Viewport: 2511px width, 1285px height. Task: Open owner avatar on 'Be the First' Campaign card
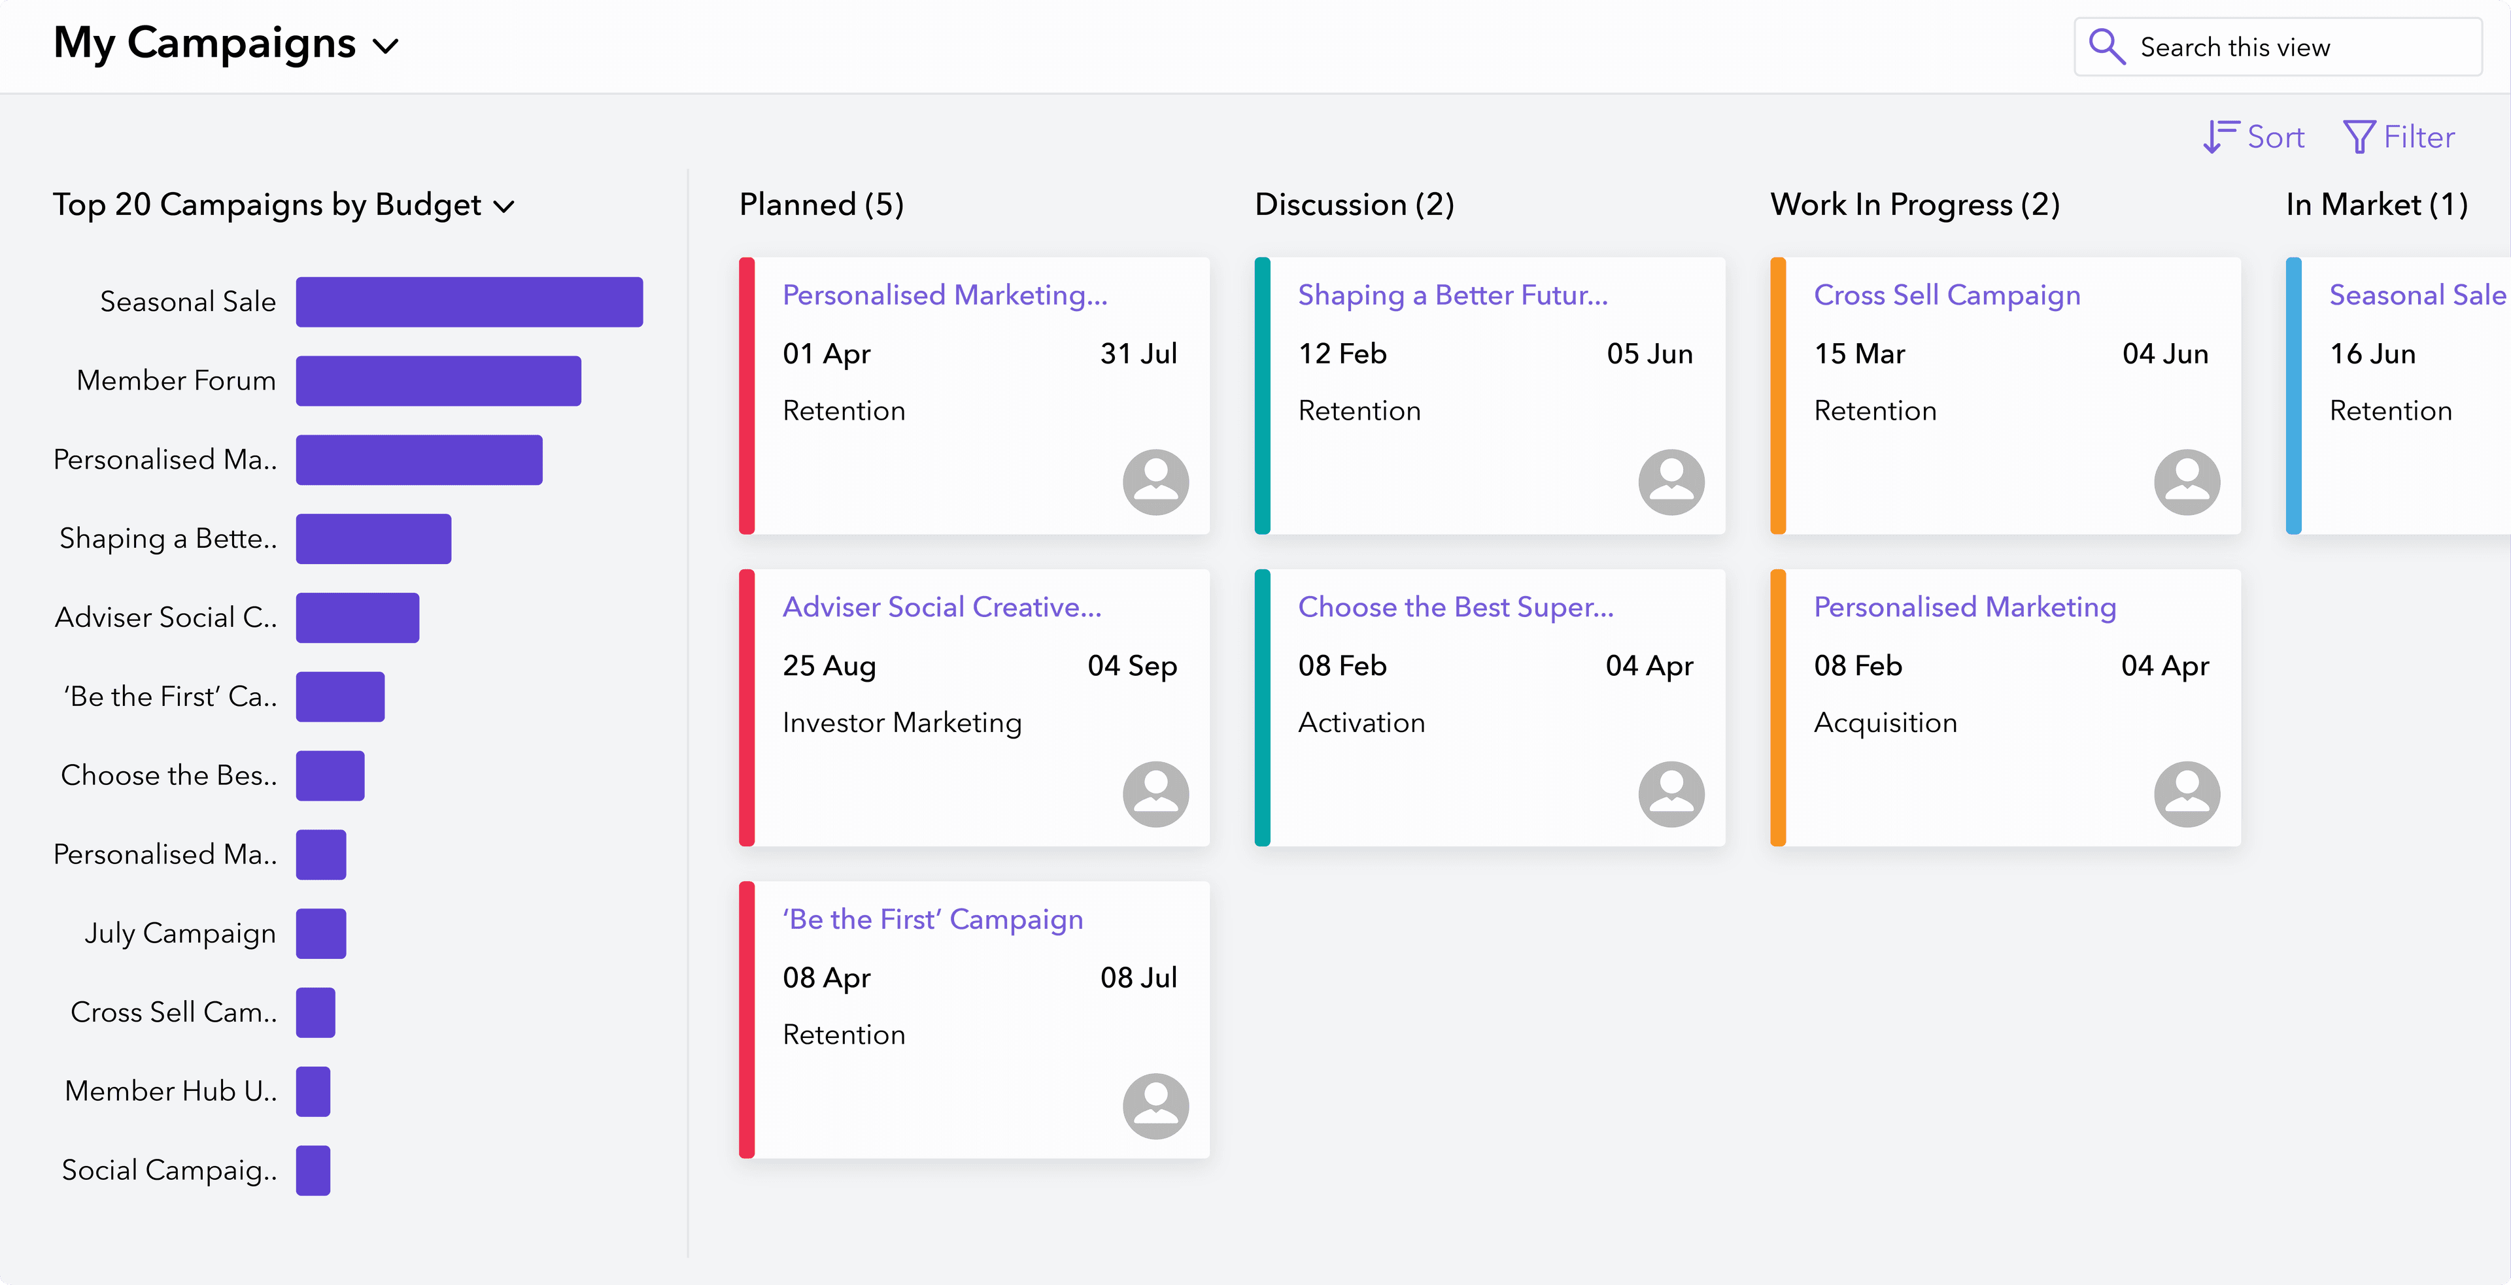tap(1155, 1106)
